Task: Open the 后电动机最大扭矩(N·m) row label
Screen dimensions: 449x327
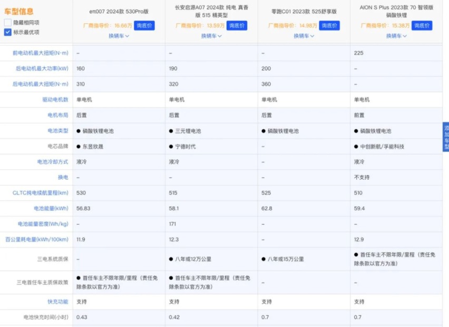Action: pyautogui.click(x=41, y=84)
